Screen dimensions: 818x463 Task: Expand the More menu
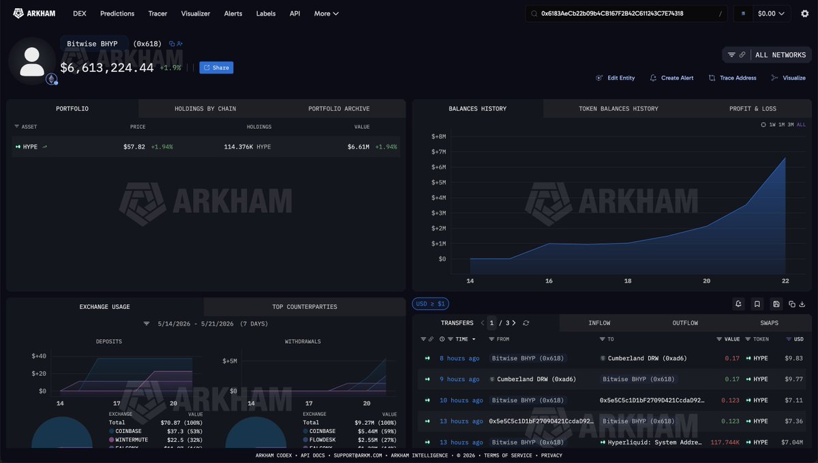[x=326, y=13]
